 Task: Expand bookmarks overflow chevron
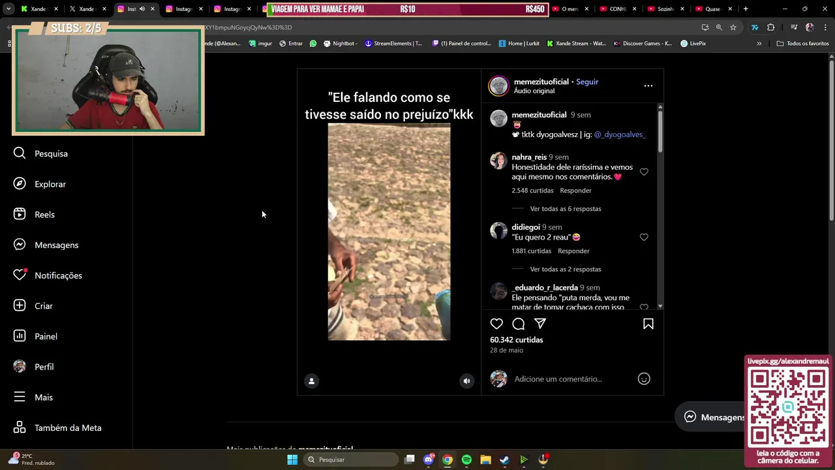tap(759, 44)
